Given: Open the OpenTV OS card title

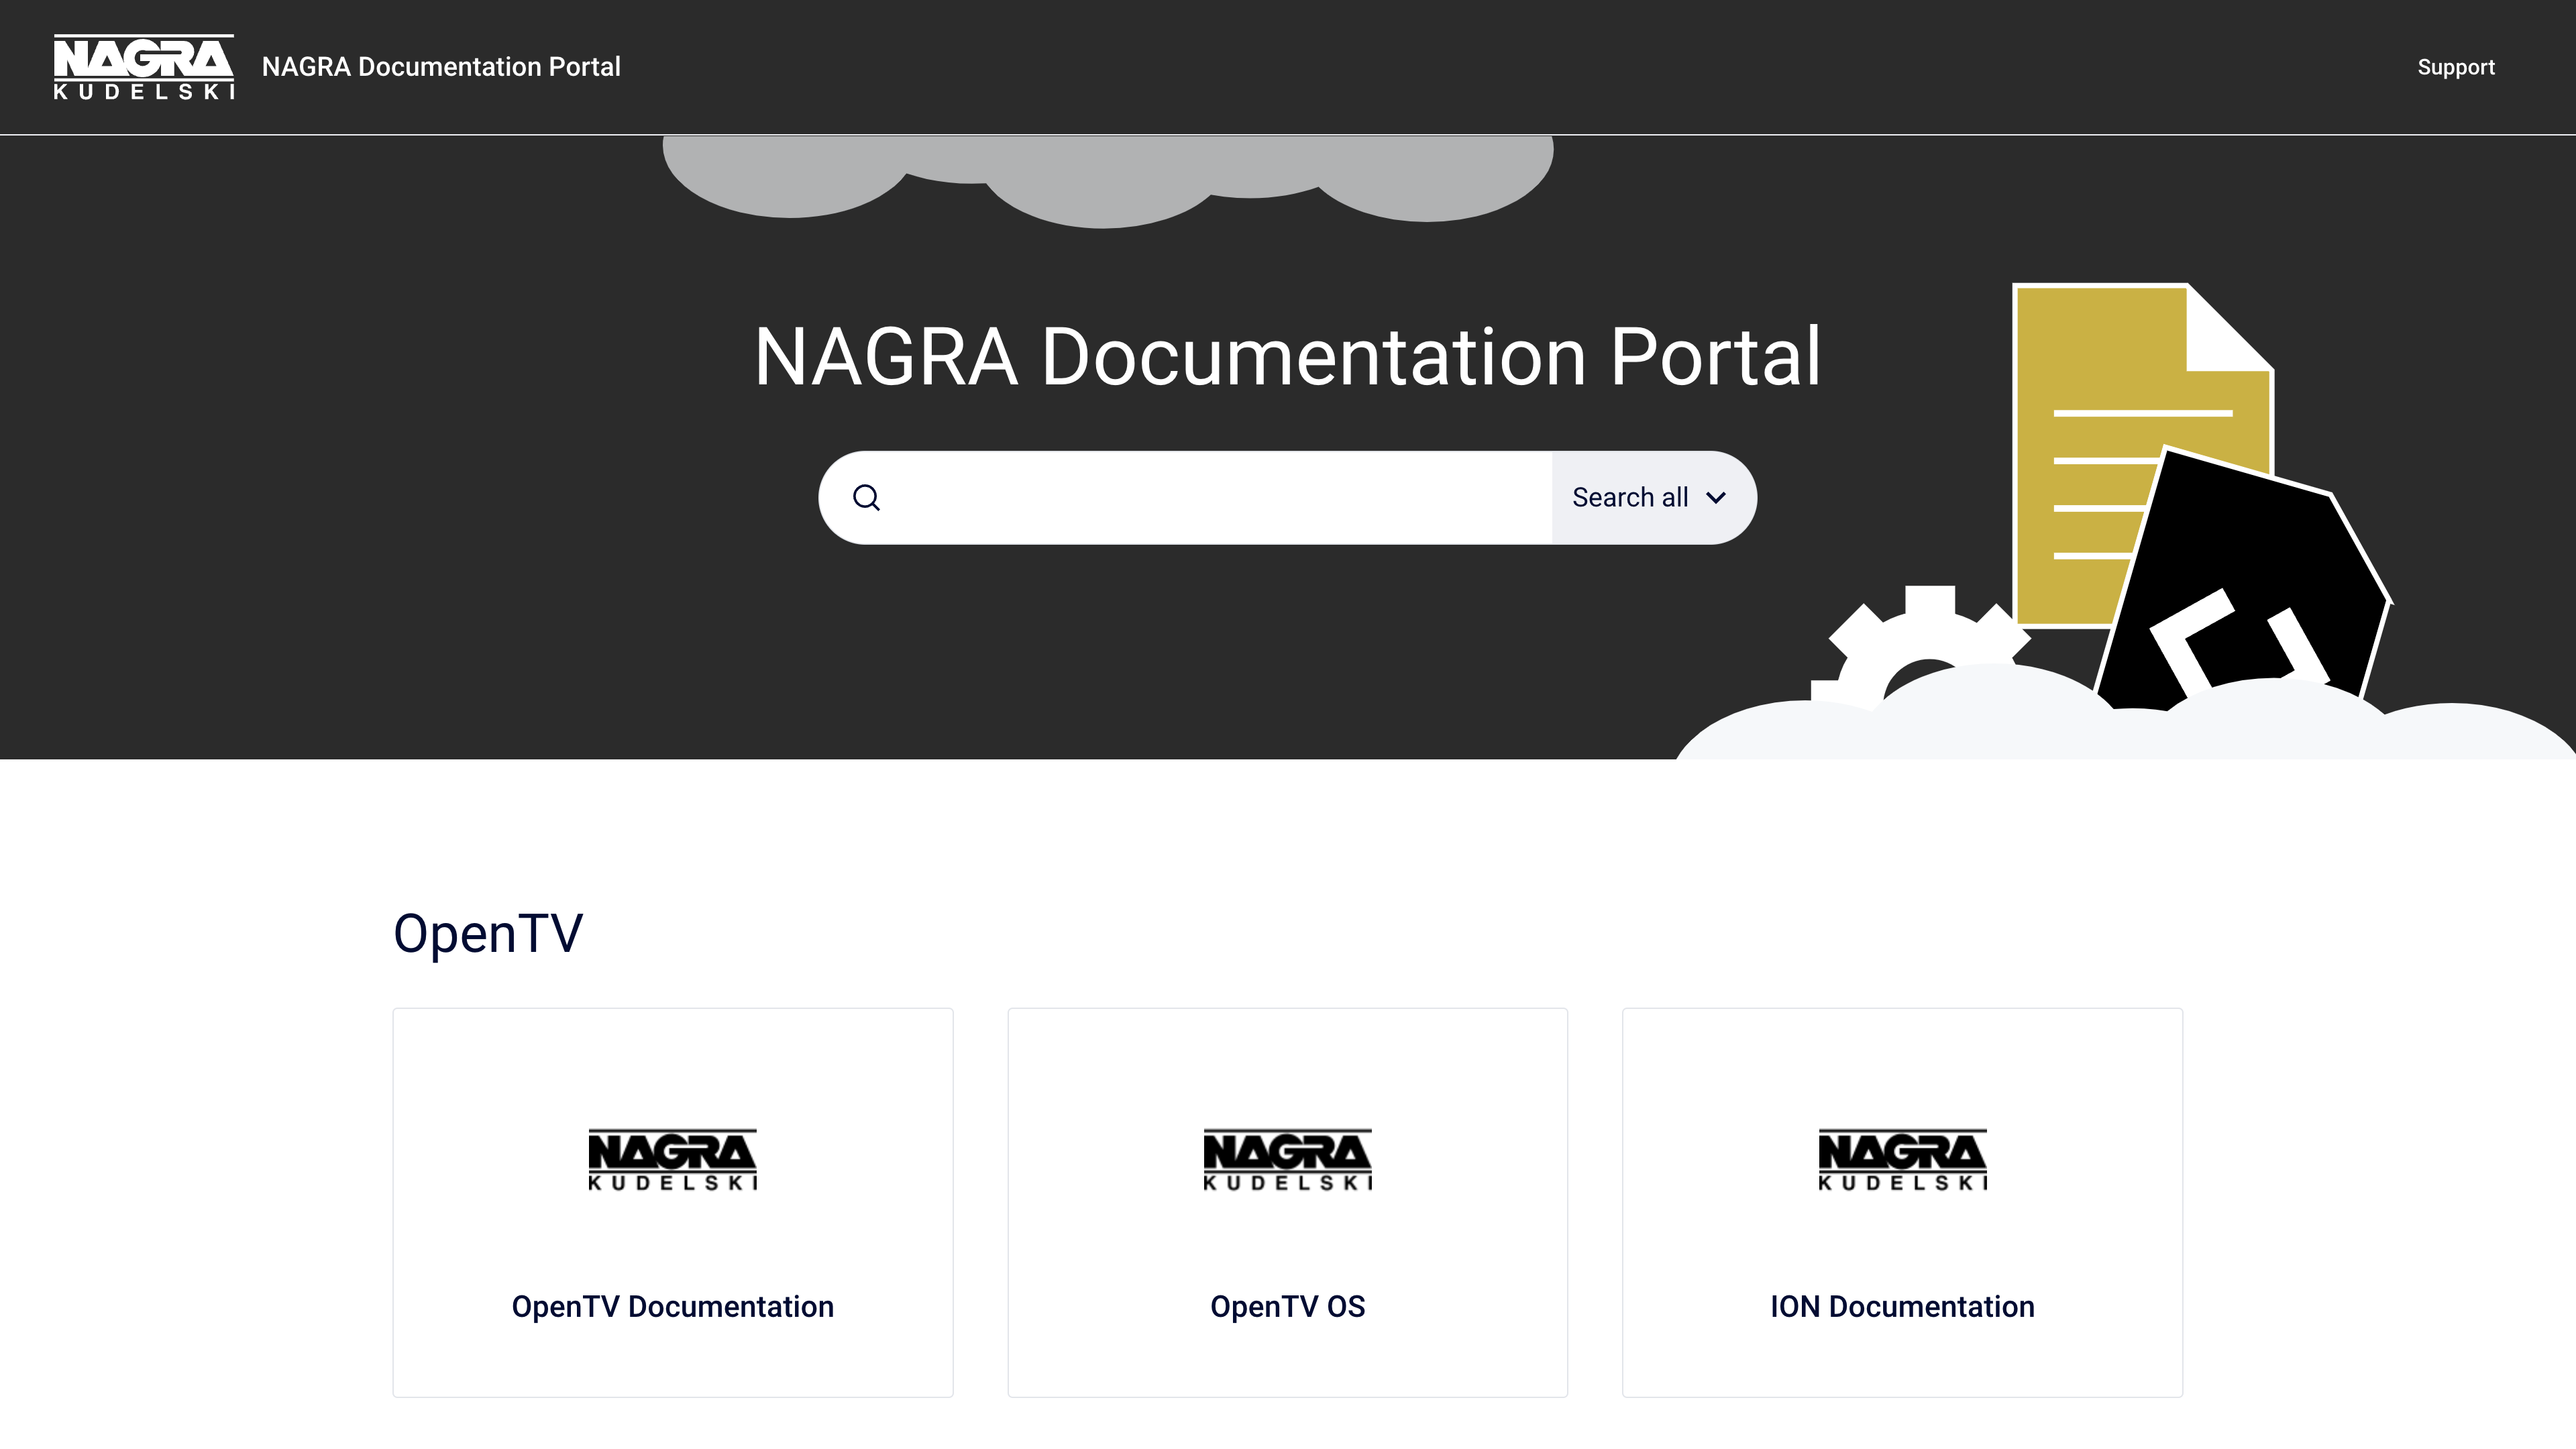Looking at the screenshot, I should [x=1287, y=1306].
